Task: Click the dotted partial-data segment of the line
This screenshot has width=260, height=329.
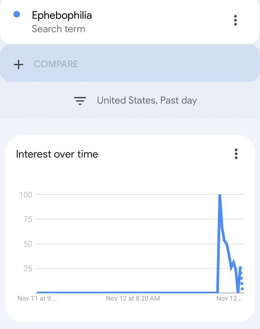Action: point(242,281)
